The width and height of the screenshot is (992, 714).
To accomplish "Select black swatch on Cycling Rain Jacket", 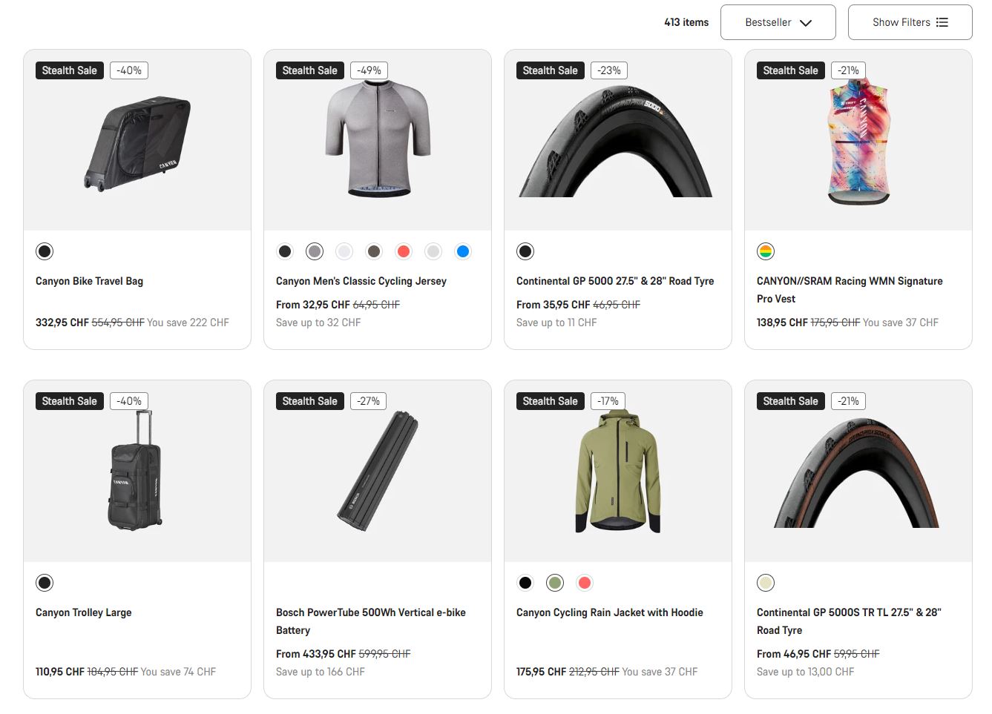I will click(x=525, y=583).
